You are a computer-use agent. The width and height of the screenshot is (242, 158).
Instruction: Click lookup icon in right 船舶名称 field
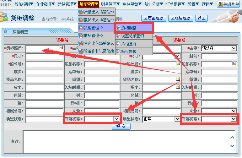point(234,63)
